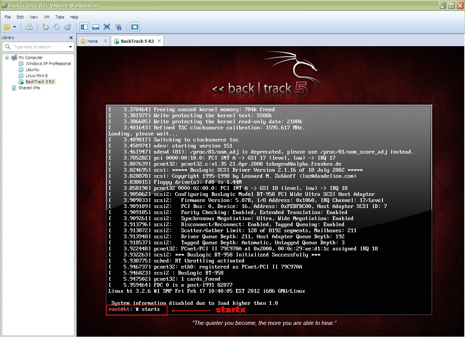Expand the library search options dropdown
The image size is (465, 337).
click(70, 47)
